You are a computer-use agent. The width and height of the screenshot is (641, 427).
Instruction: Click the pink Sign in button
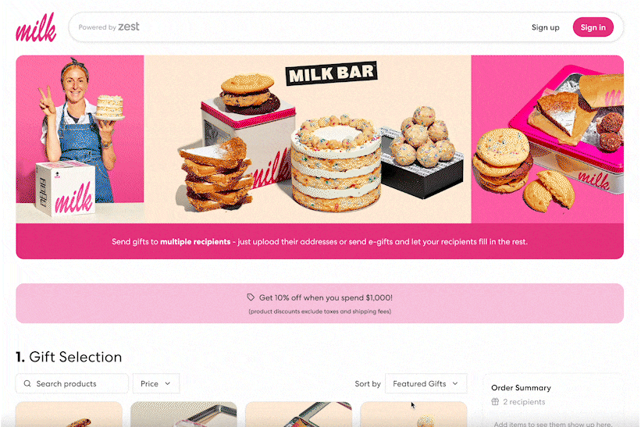593,27
